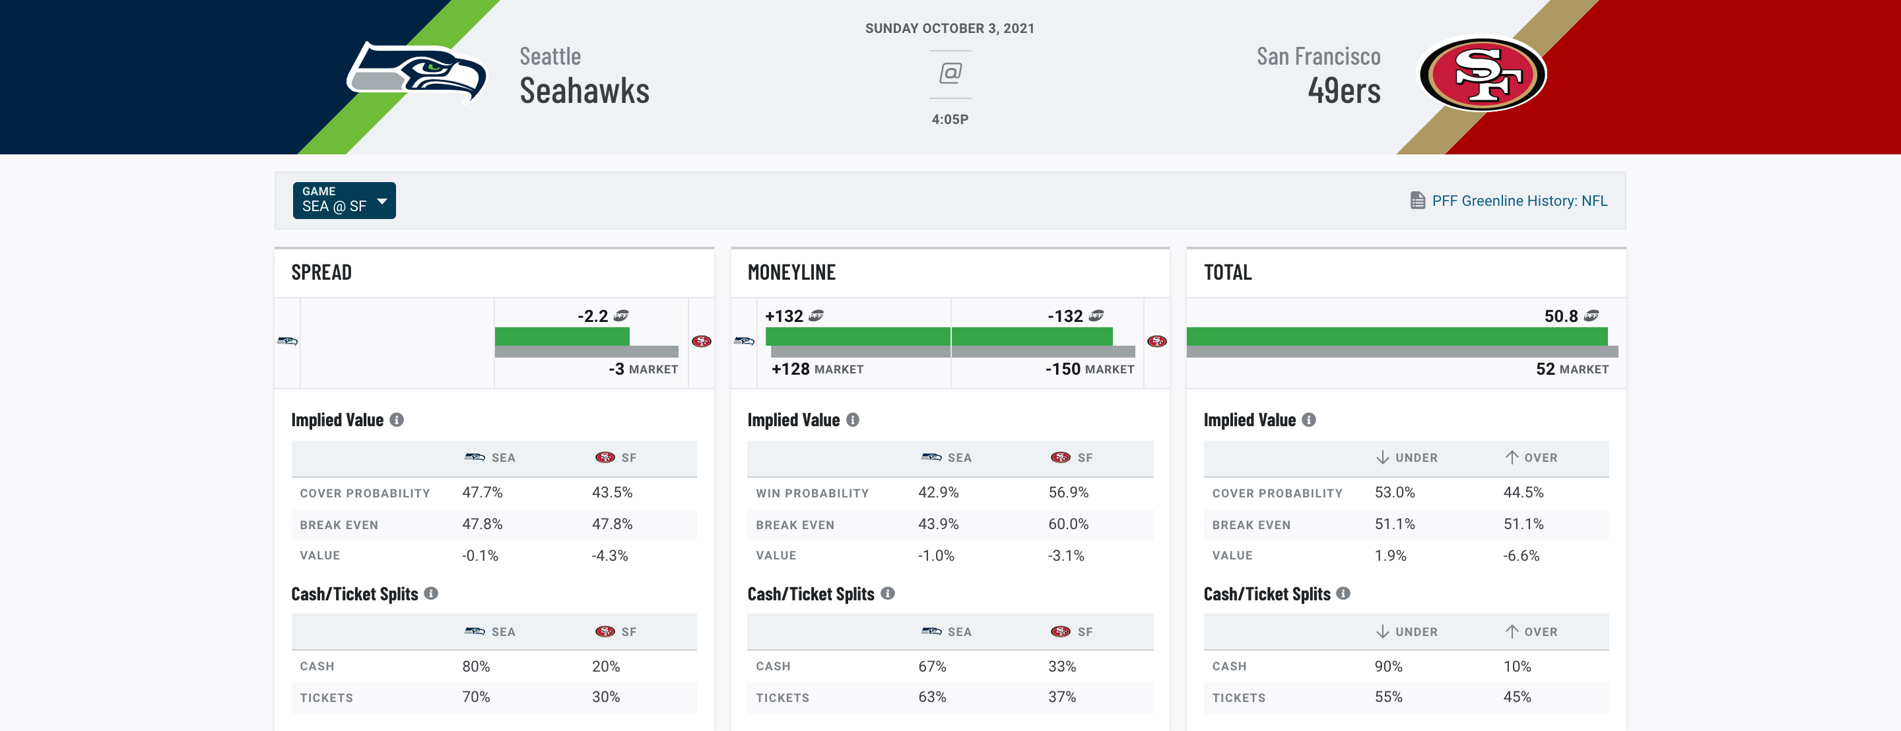
Task: Click the PFF Greenline History document icon
Action: [1417, 201]
